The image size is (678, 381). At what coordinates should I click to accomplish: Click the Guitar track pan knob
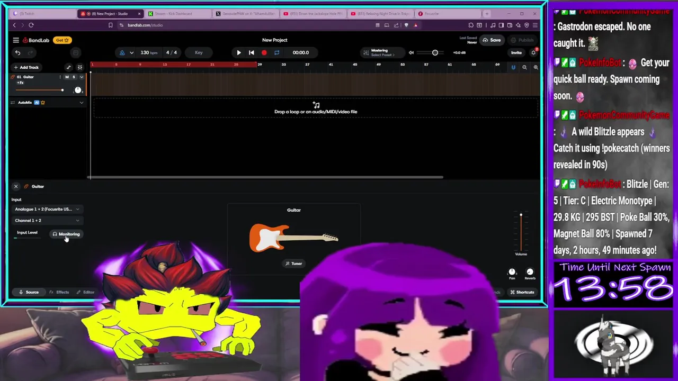(78, 90)
